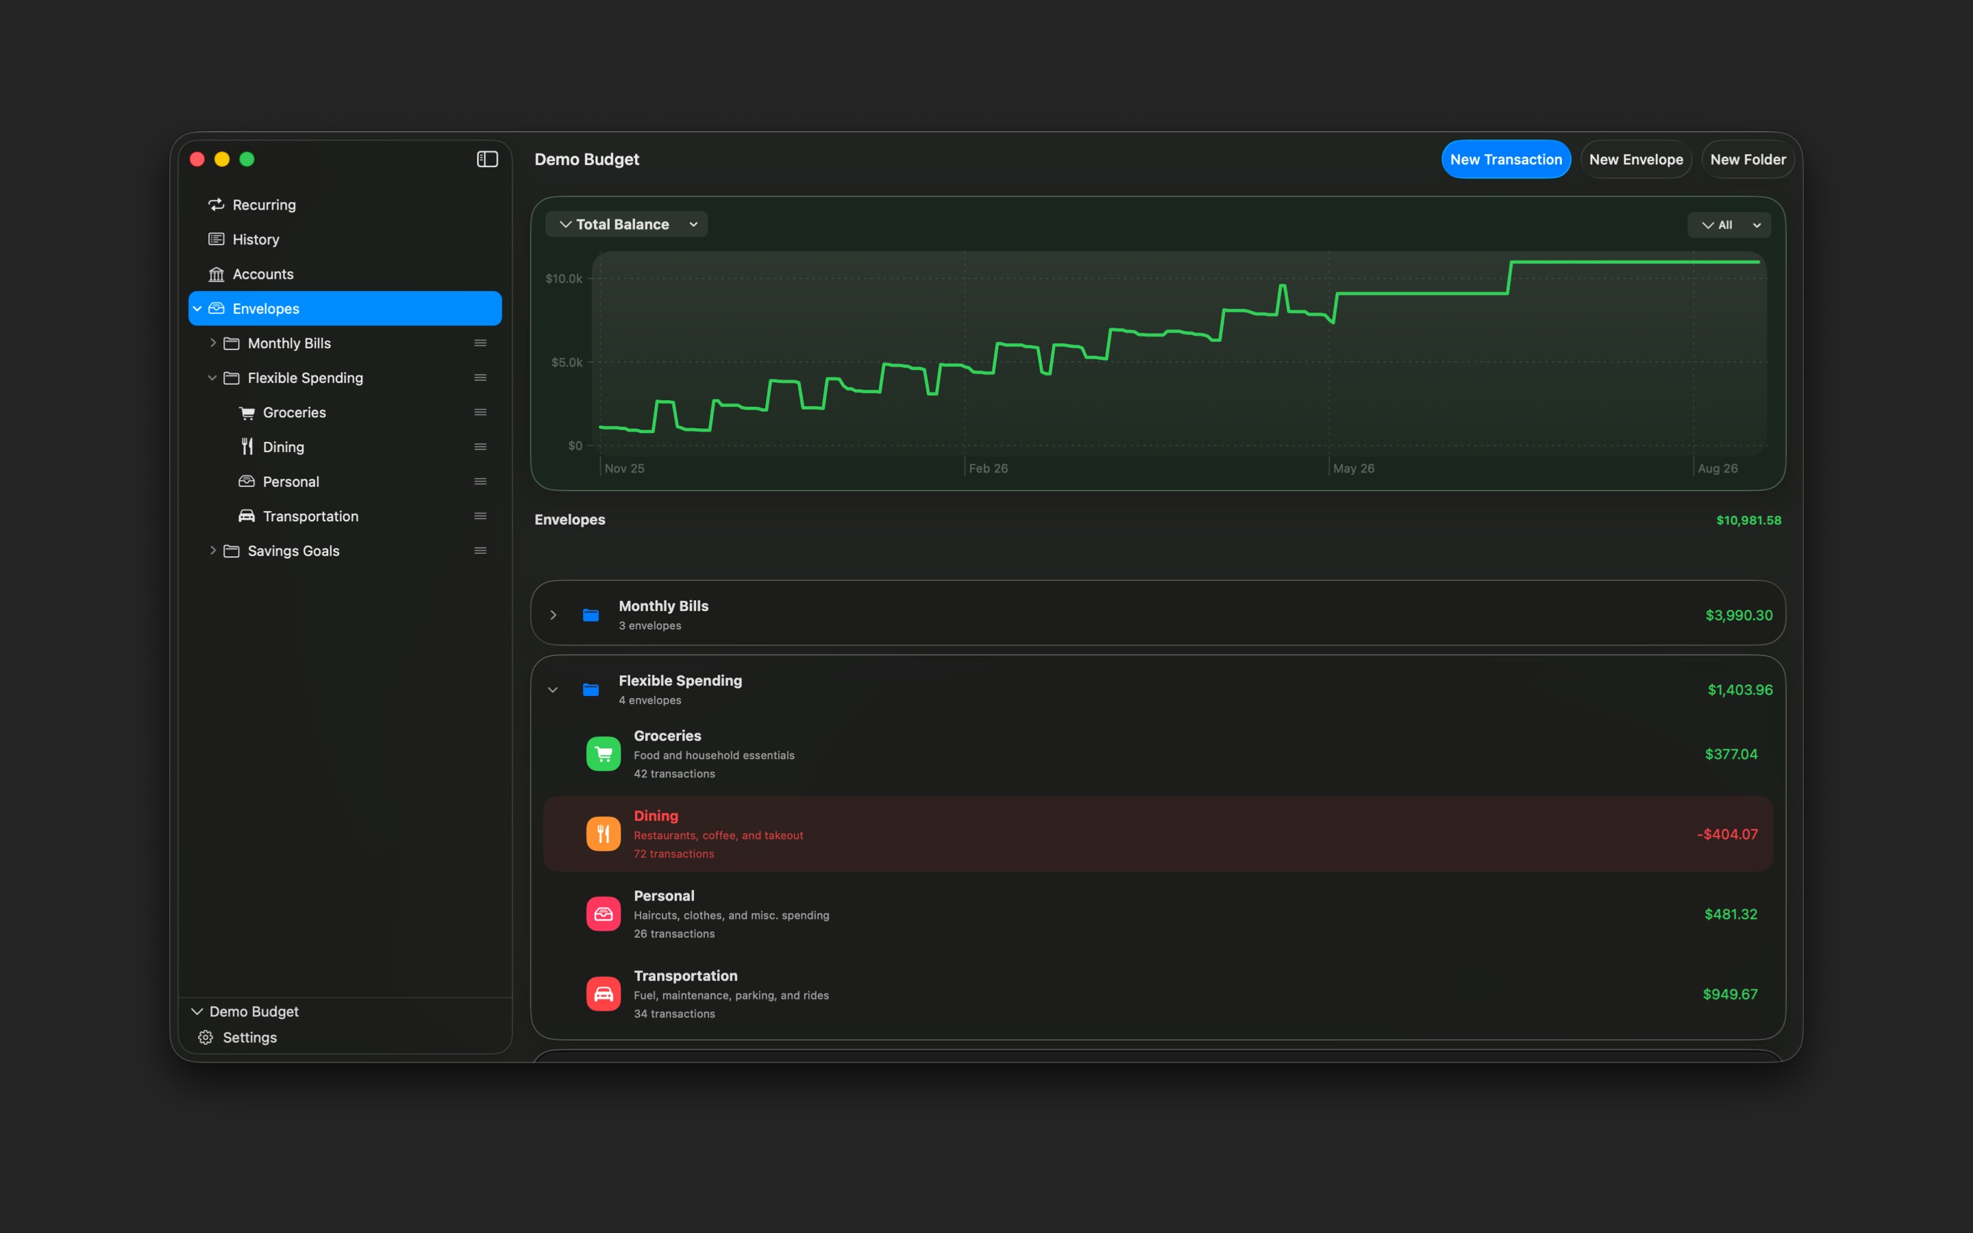
Task: Open Settings in the sidebar
Action: point(238,1037)
